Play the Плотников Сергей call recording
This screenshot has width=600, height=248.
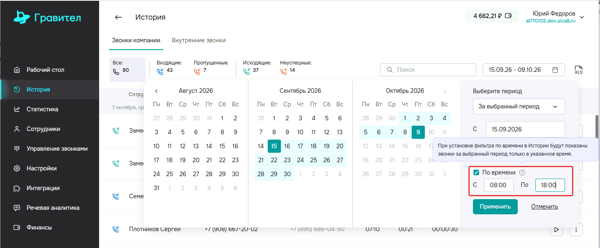556,230
